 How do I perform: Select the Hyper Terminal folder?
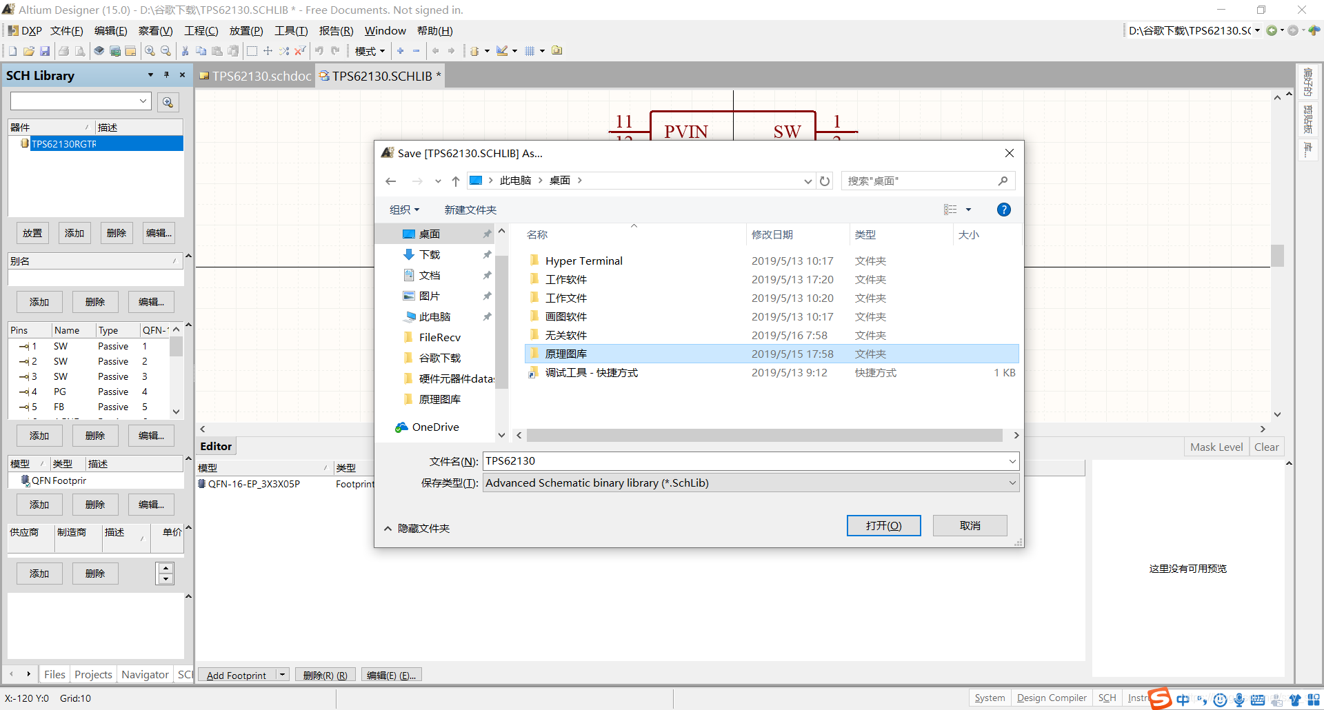coord(772,261)
